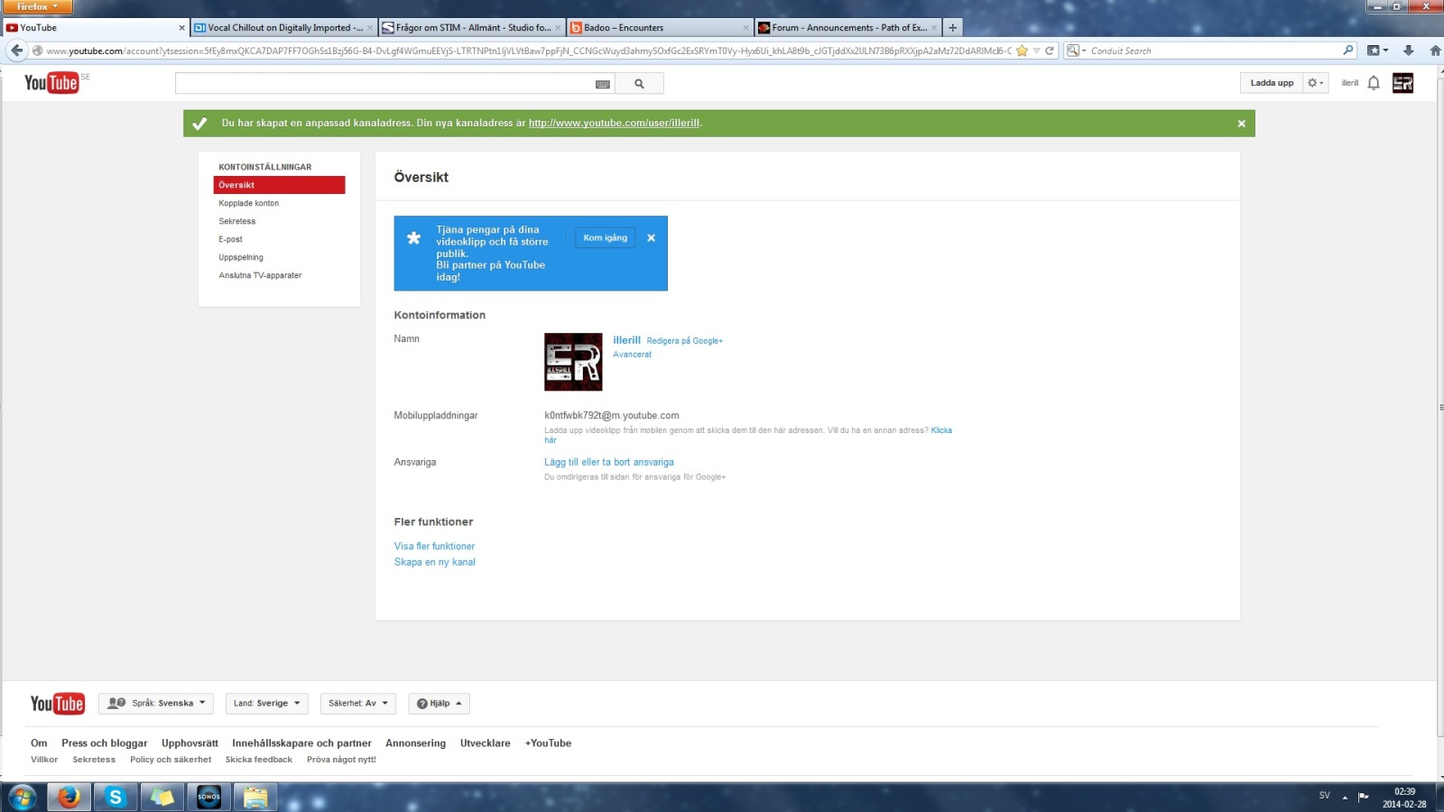
Task: Click Visa fler funktioner link
Action: click(x=434, y=546)
